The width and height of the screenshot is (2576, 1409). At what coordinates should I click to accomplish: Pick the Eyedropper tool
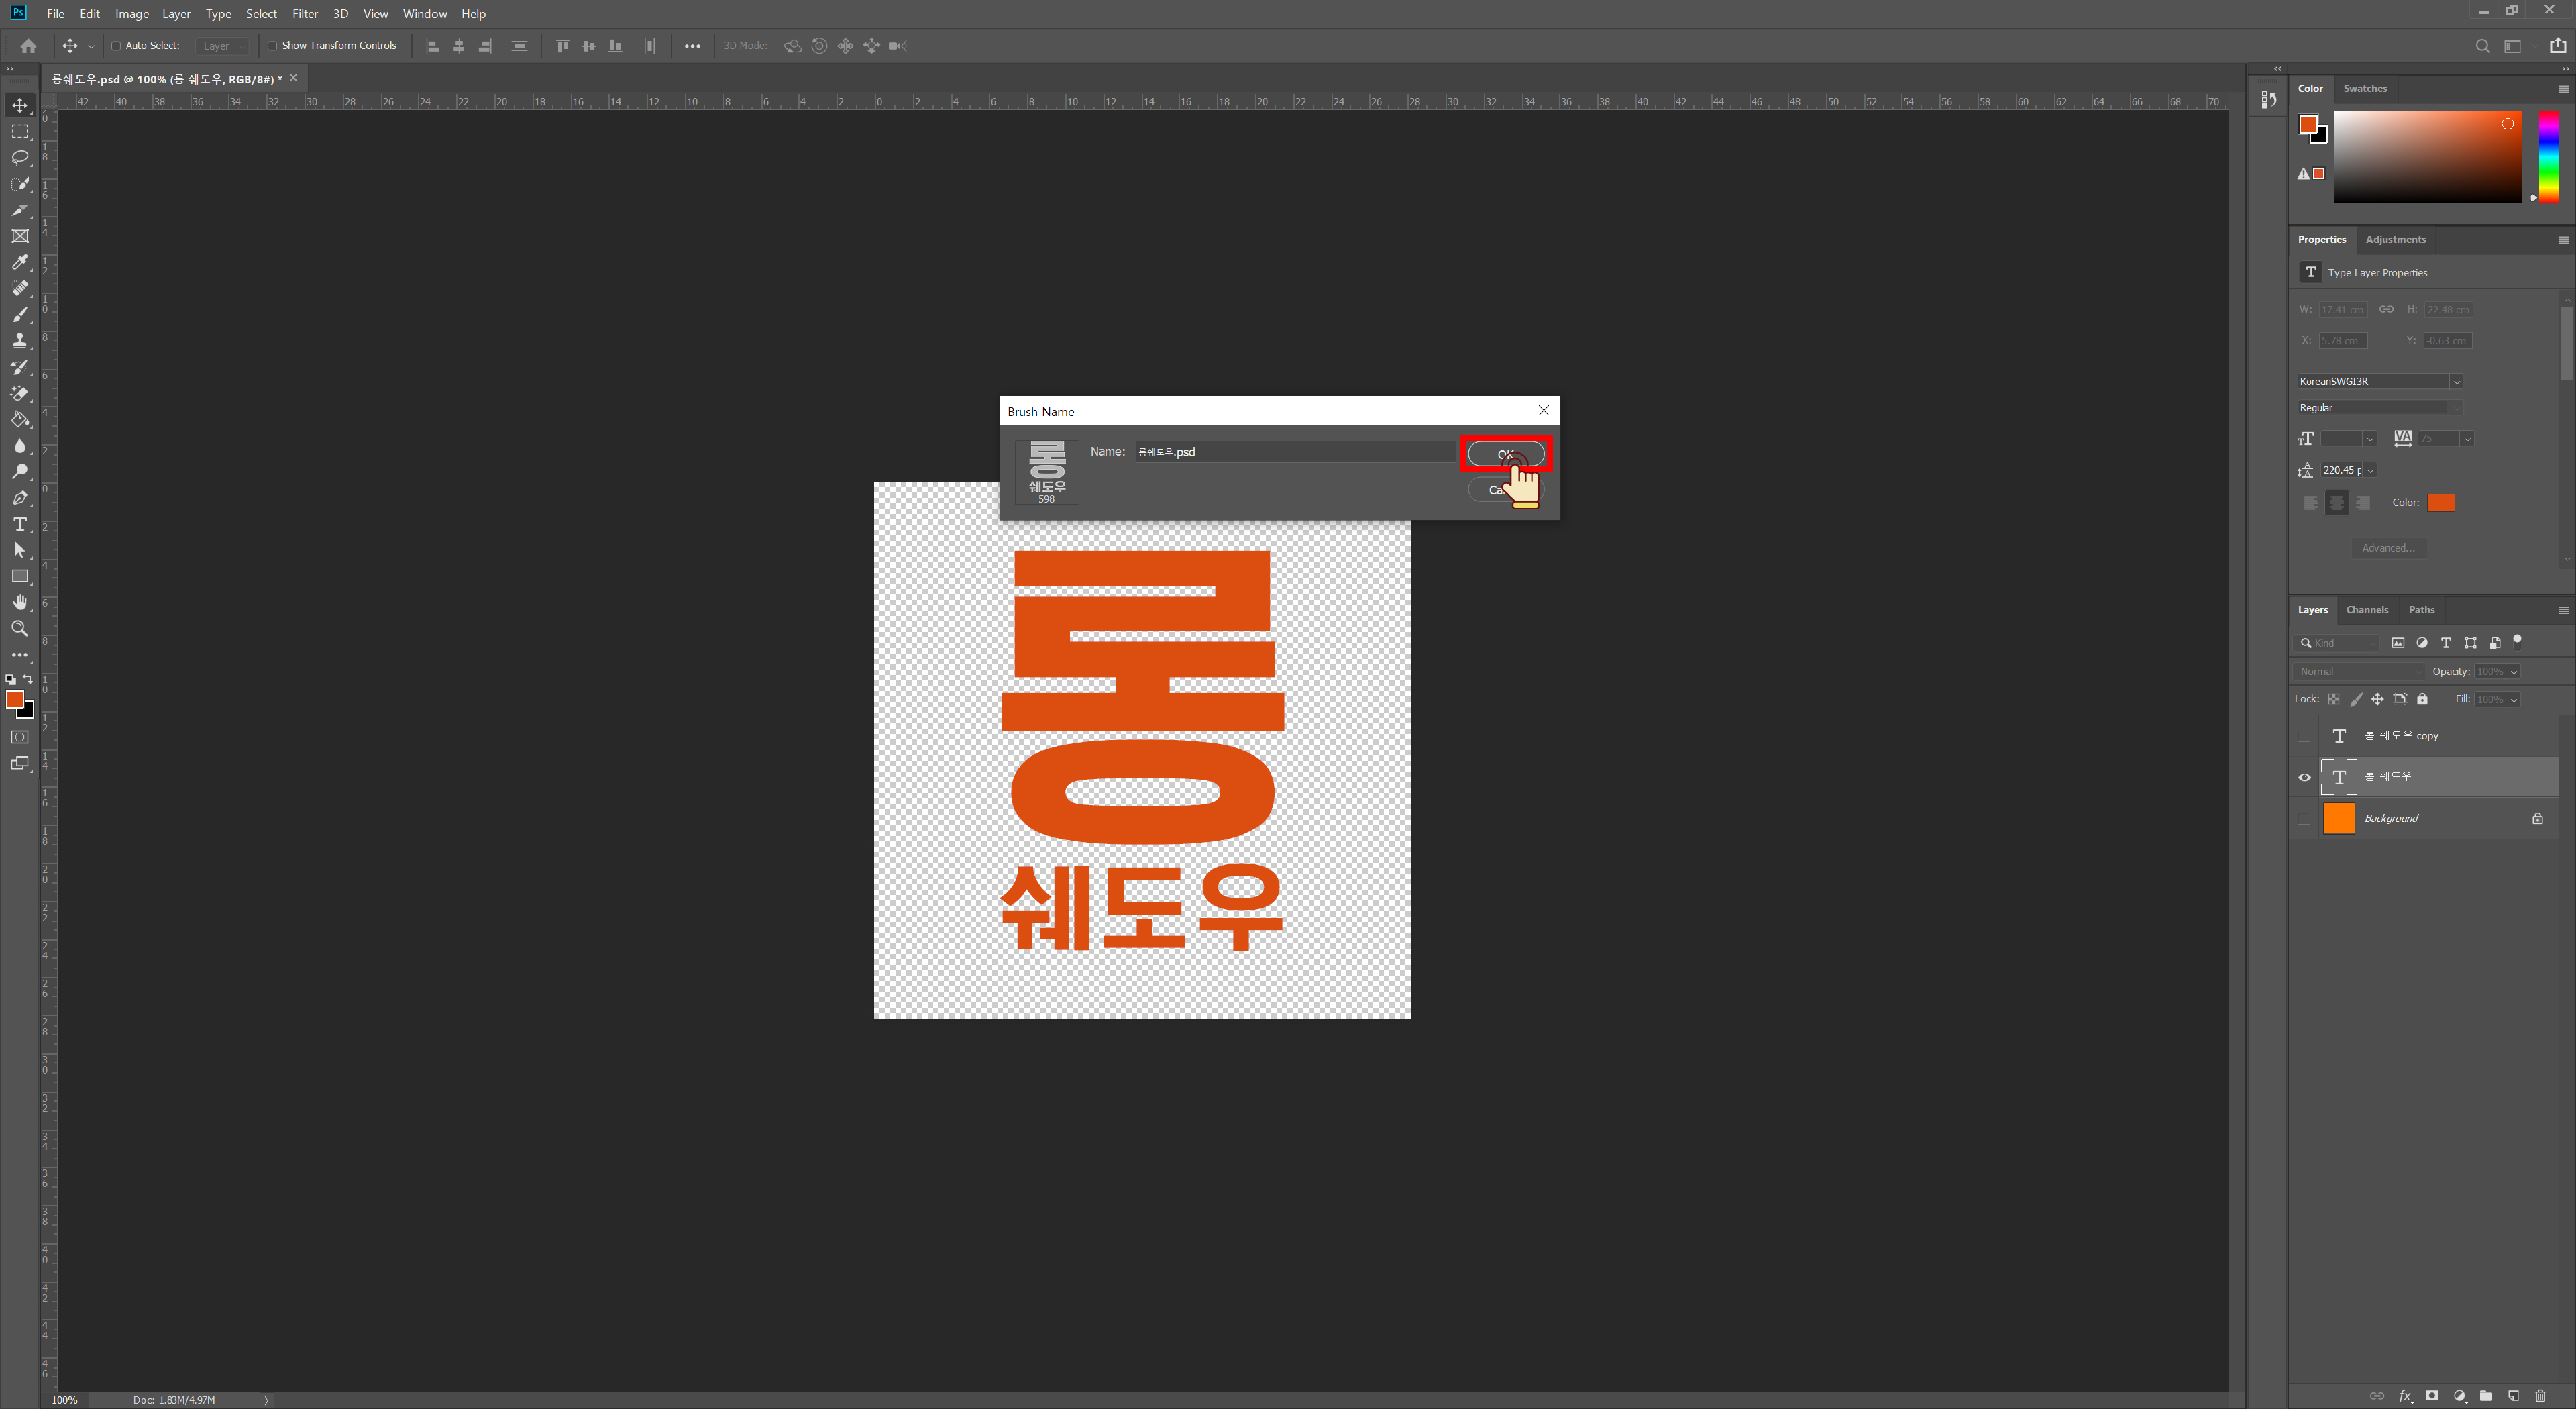pyautogui.click(x=20, y=262)
